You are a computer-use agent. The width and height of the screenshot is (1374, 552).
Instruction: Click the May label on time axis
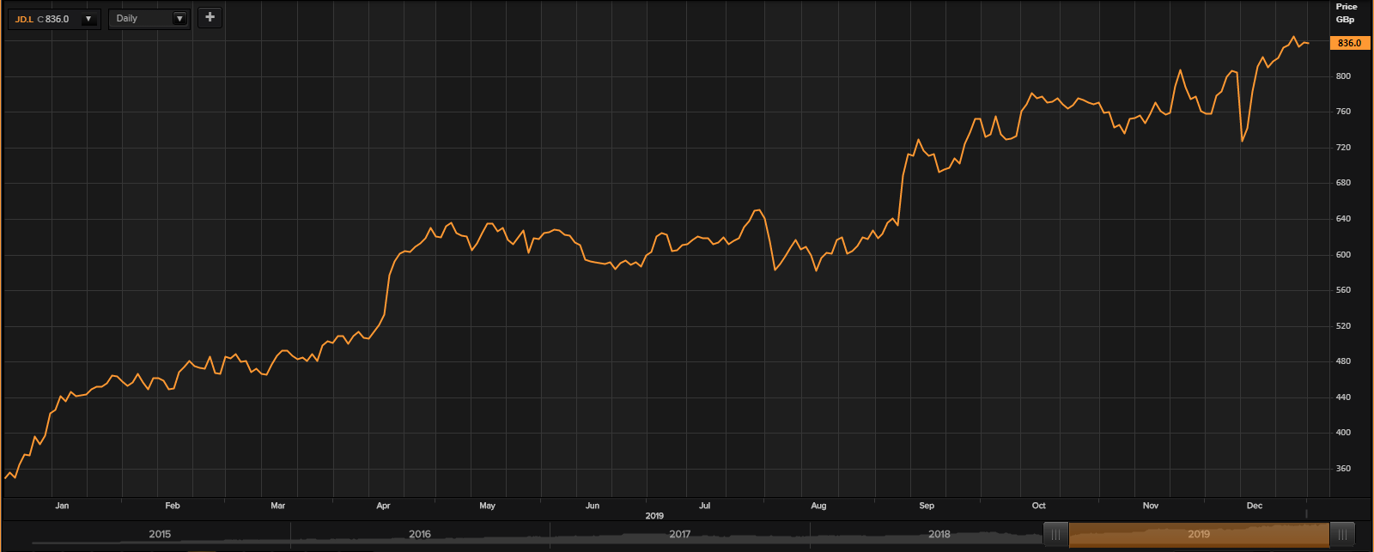[487, 506]
